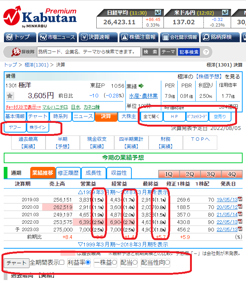Select the 業績推移 tab

click(43, 173)
